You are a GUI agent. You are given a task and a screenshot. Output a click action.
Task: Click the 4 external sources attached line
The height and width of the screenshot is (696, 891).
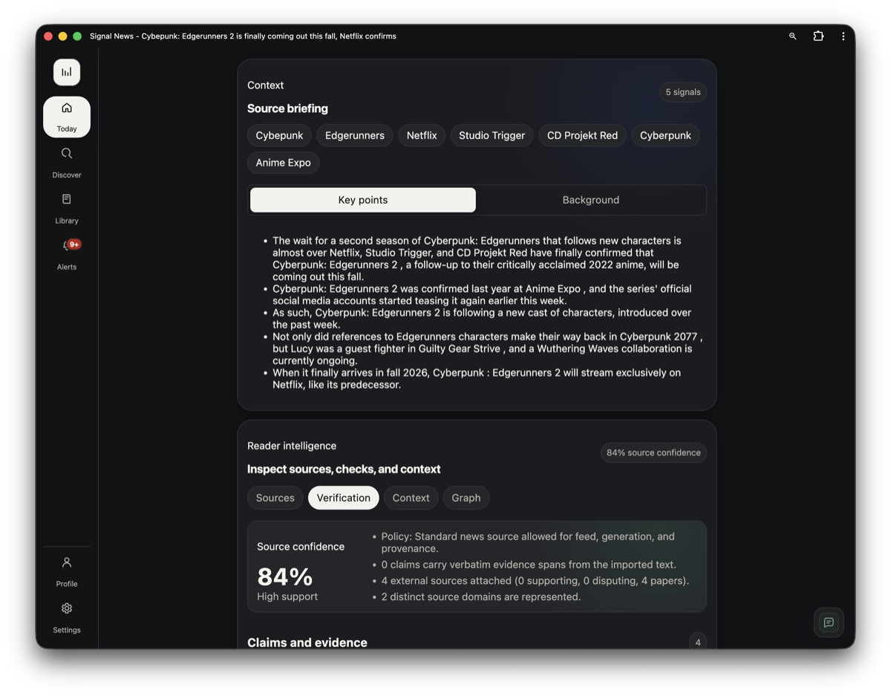(x=535, y=581)
